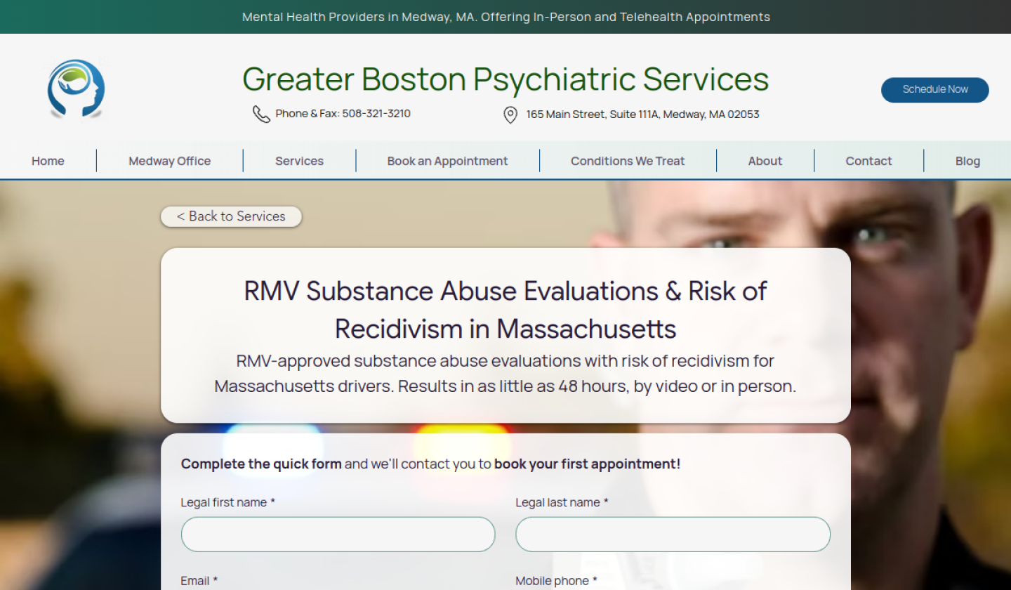
Task: Click the top banner about Medway providers
Action: (505, 17)
